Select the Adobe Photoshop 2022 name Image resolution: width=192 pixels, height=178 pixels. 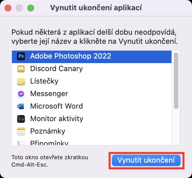point(70,56)
